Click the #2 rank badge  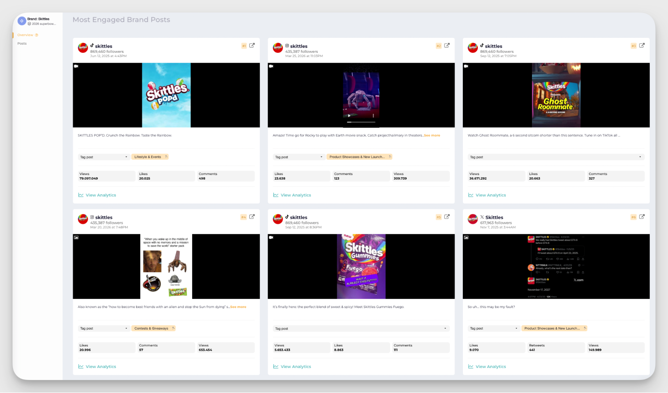[x=439, y=46]
